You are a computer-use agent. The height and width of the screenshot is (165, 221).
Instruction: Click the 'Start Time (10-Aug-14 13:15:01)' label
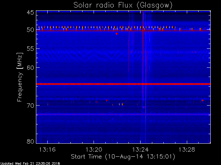click(x=123, y=157)
